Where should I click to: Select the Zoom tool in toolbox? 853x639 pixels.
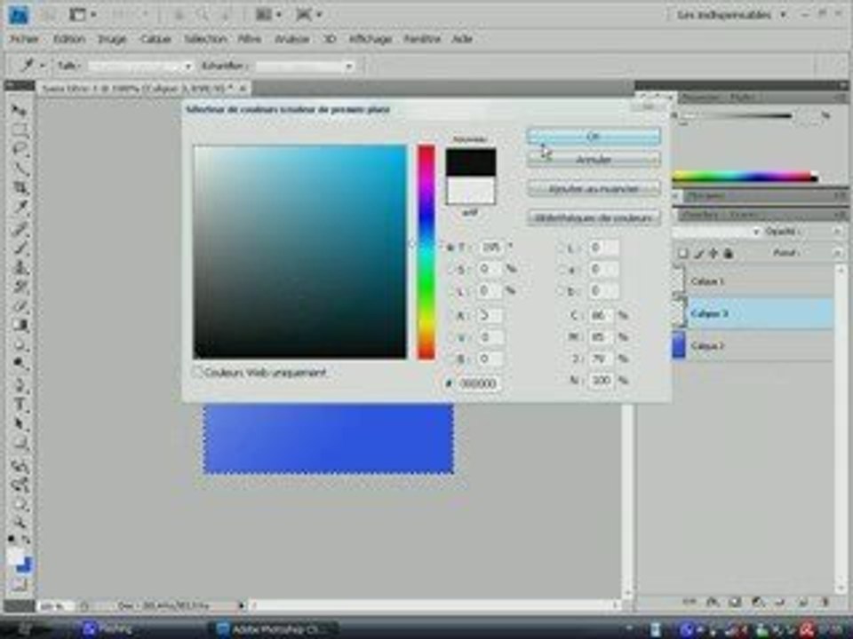tap(20, 524)
